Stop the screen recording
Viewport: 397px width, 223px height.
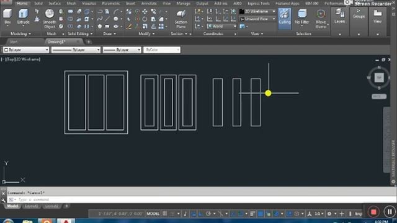pos(373,212)
